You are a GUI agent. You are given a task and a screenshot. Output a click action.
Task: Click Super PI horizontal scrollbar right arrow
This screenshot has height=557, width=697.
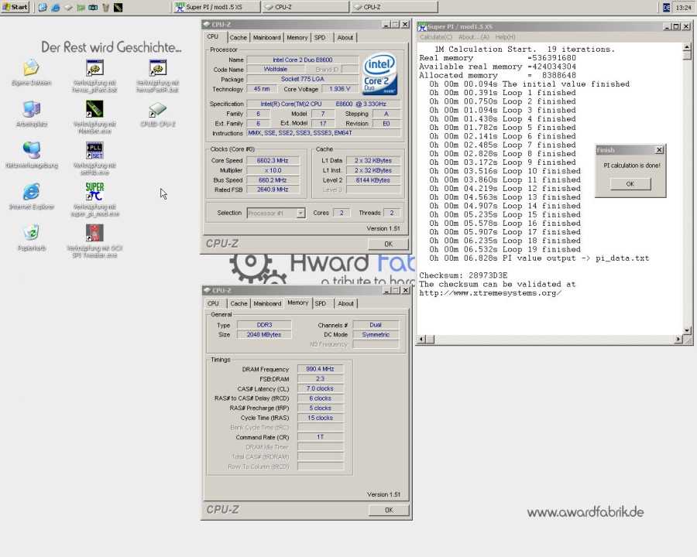(x=678, y=340)
